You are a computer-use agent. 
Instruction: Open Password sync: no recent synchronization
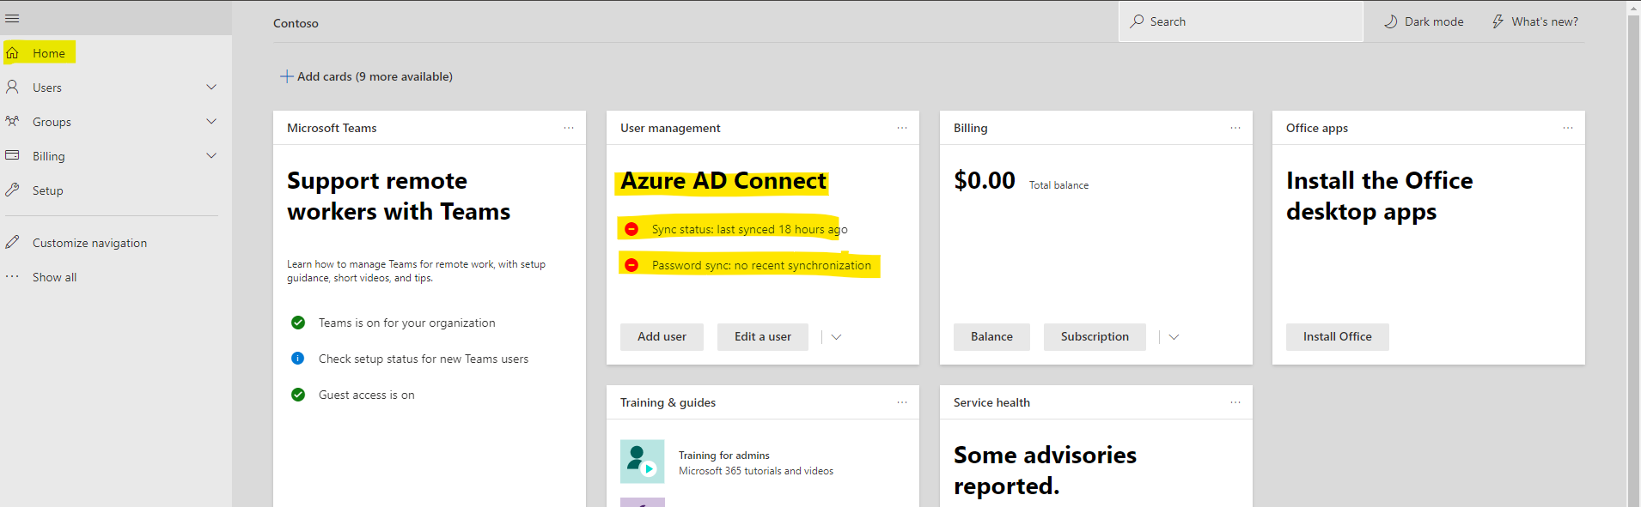click(761, 265)
